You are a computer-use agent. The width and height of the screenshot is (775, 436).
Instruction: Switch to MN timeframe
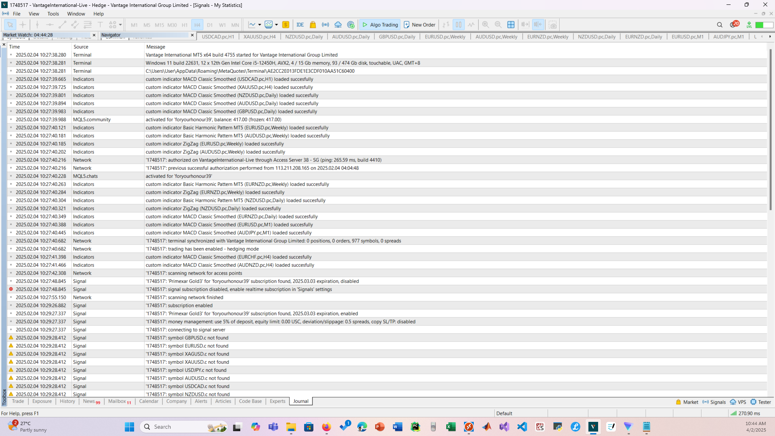pyautogui.click(x=235, y=25)
